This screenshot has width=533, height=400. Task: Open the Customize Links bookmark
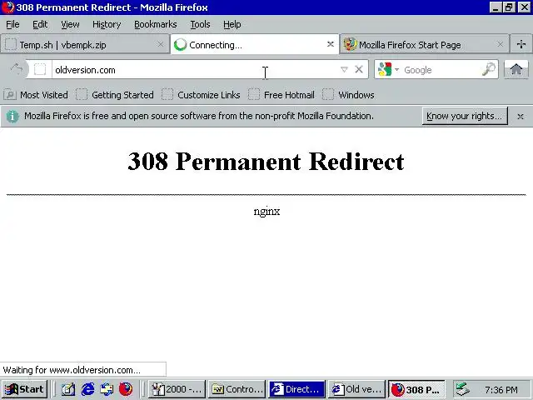tap(201, 95)
